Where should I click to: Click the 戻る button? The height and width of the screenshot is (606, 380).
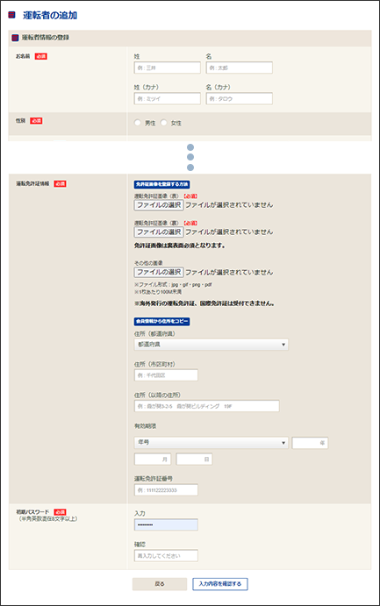[x=160, y=584]
